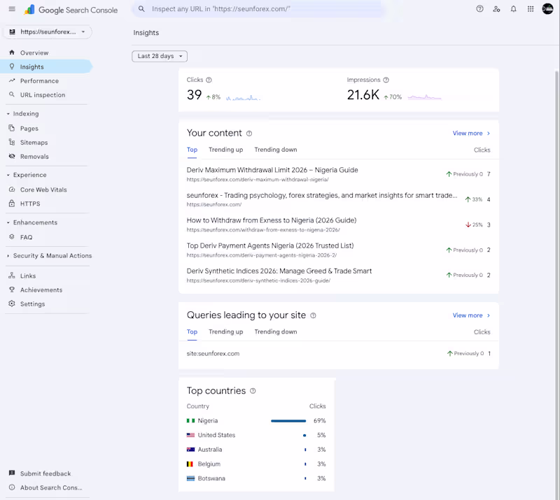Viewport: 560px width, 500px height.
Task: Open the account profile avatar
Action: (x=547, y=8)
